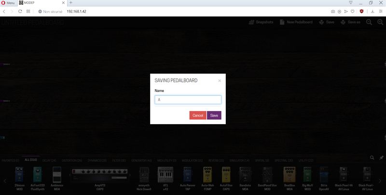Screen dimensions: 386x195
Task: Click the right arrow of plugin carousel
Action: click(380, 181)
